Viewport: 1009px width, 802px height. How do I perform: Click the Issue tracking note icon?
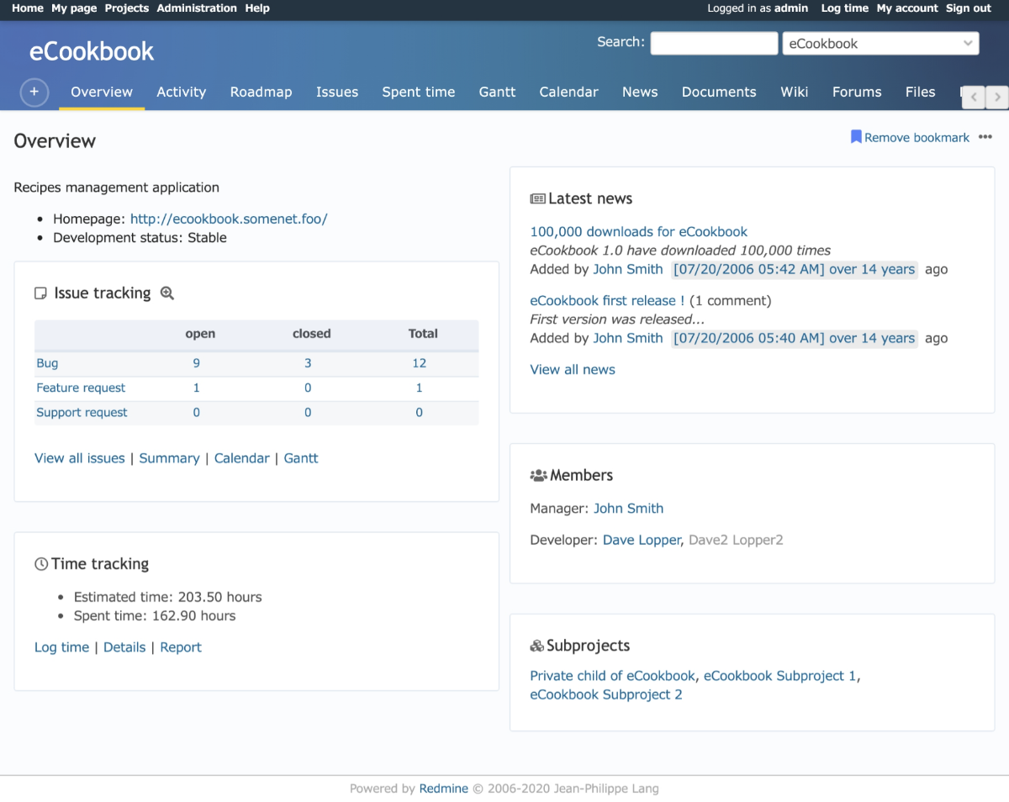40,293
